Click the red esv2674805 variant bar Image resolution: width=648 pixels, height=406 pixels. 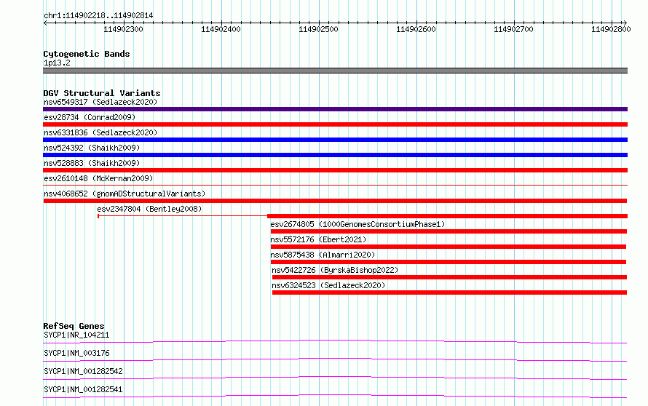point(449,231)
